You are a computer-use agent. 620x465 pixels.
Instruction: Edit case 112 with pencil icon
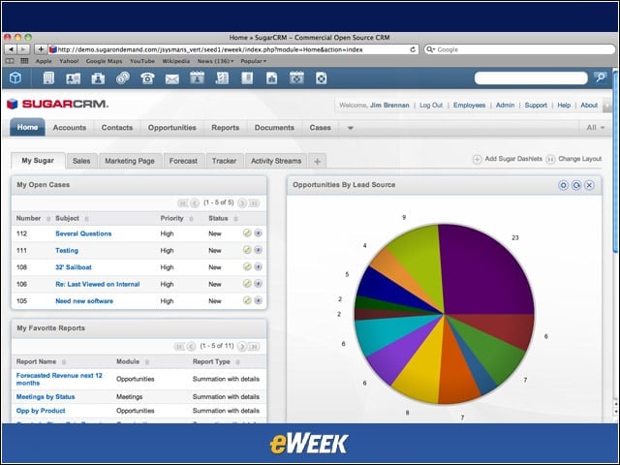[x=247, y=233]
